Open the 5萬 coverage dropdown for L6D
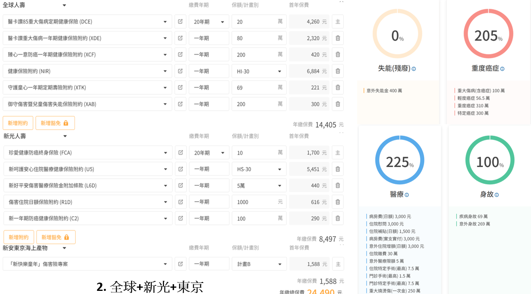Viewport: 531px width, 294px height. pyautogui.click(x=259, y=186)
